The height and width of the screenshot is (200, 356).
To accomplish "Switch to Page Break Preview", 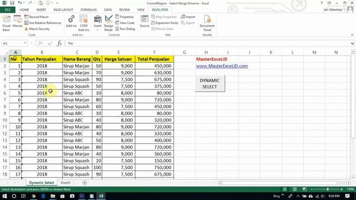I will click(304, 189).
